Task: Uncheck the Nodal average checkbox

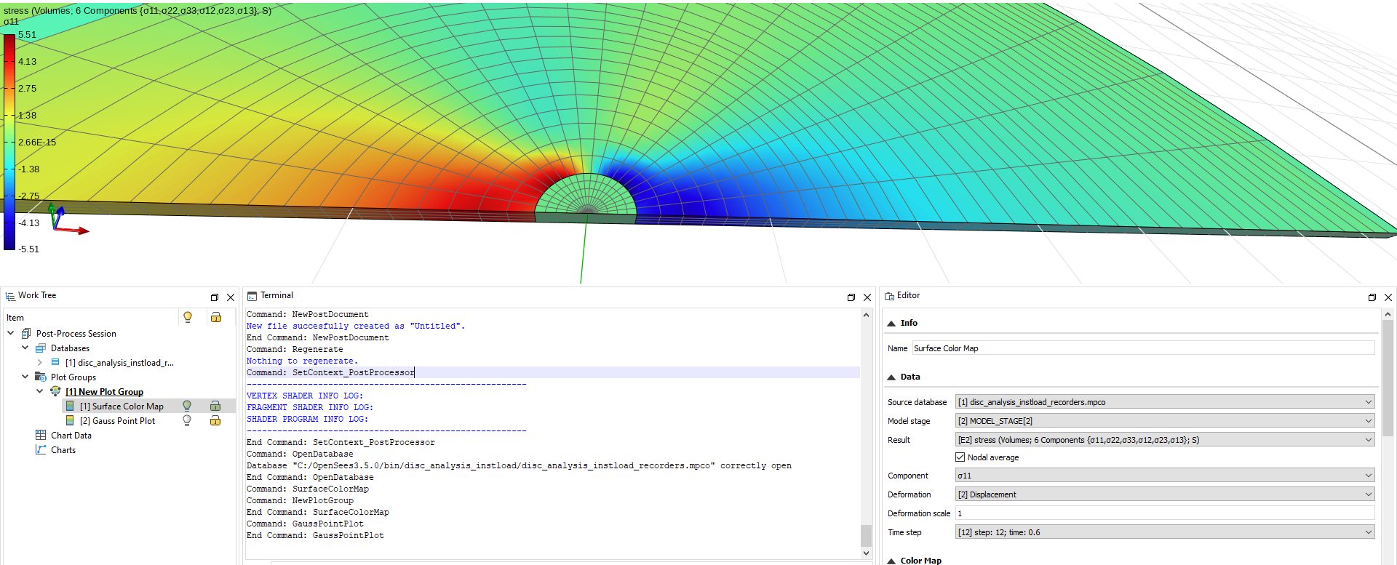Action: 960,457
